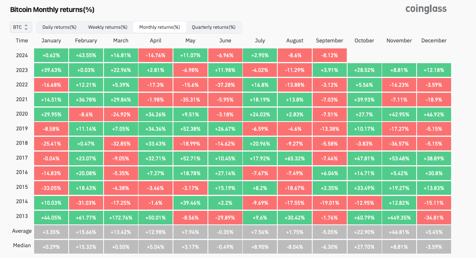Click the coinglass logo

tap(426, 9)
